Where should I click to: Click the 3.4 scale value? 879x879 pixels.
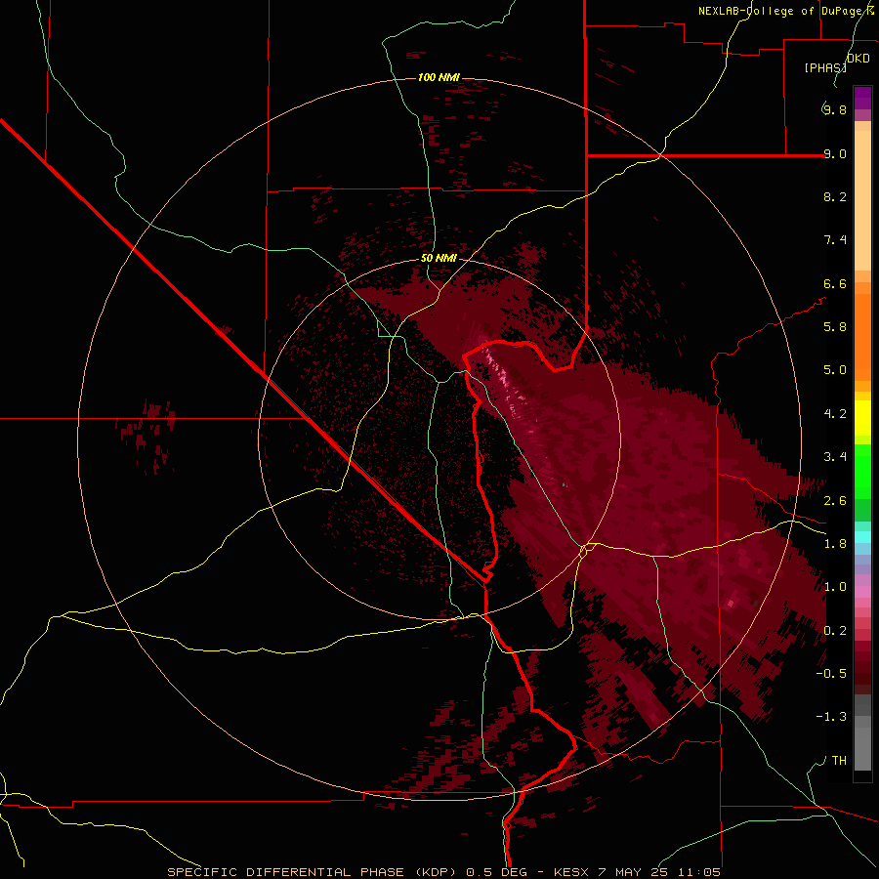tap(834, 456)
